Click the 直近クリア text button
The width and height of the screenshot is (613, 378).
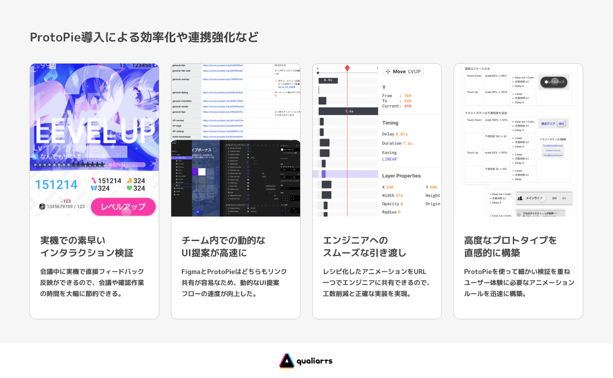point(548,124)
